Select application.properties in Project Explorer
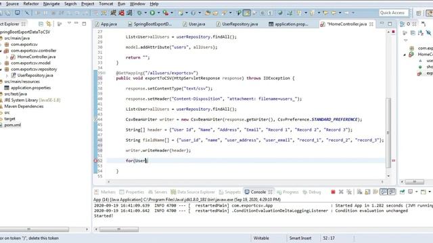Screen dimensions: 433x243 pyautogui.click(x=30, y=88)
